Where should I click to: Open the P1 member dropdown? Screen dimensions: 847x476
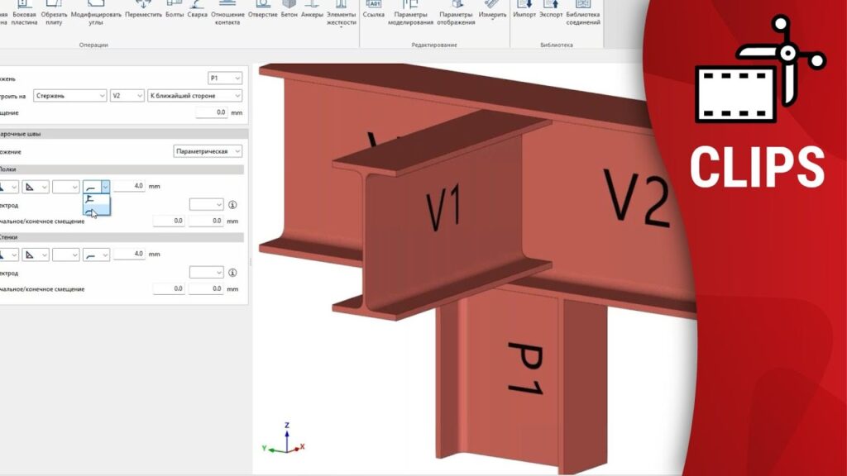click(x=225, y=79)
